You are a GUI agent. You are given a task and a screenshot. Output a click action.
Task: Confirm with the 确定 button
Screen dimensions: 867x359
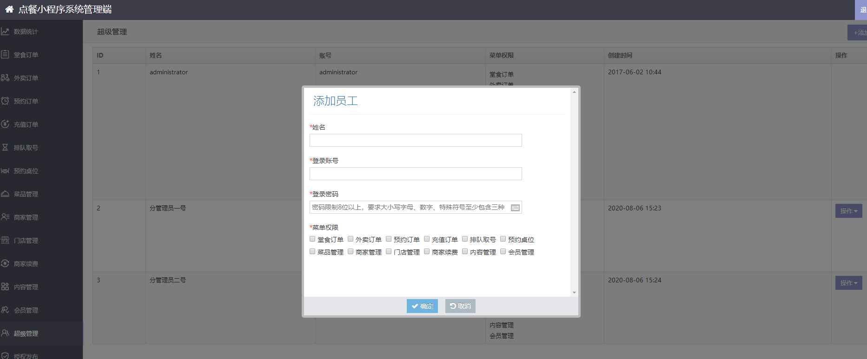point(422,306)
